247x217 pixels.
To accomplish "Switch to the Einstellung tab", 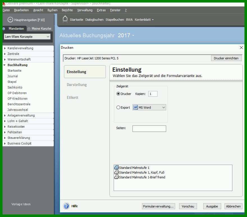I will 85,72.
